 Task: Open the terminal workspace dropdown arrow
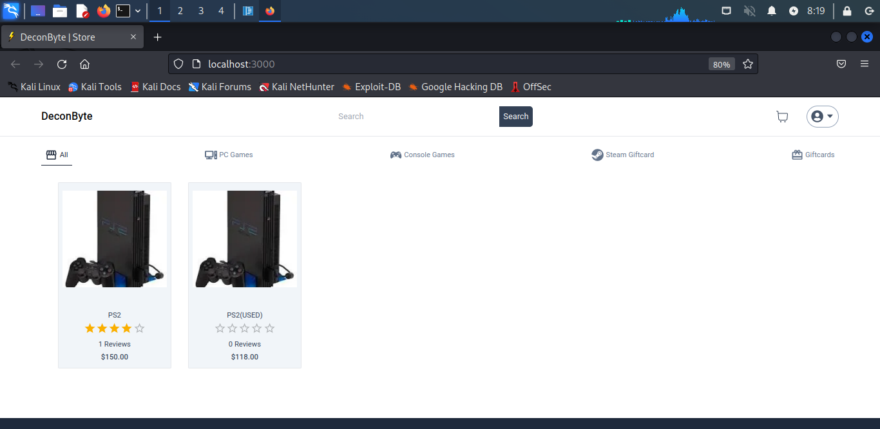point(137,11)
